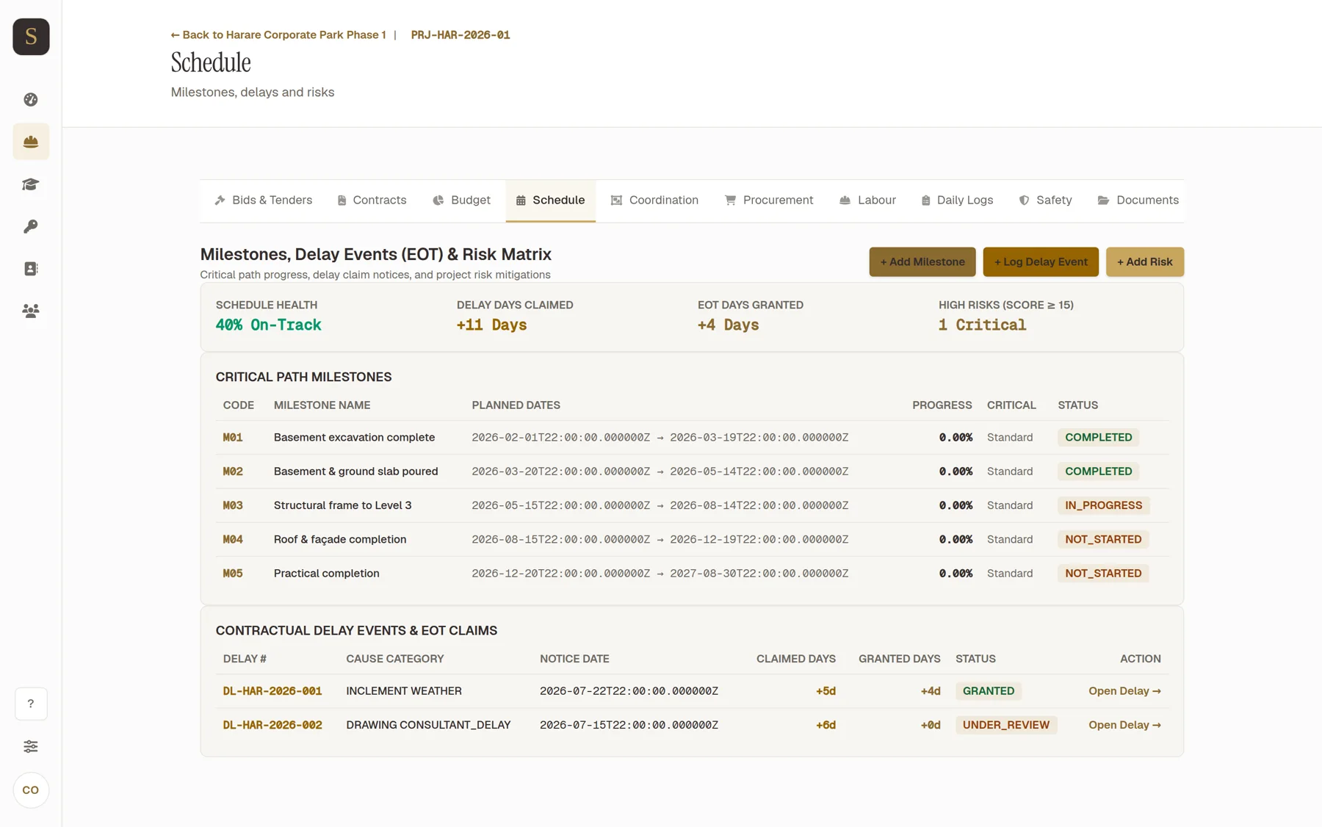Switch to the Contracts tab

pos(372,201)
